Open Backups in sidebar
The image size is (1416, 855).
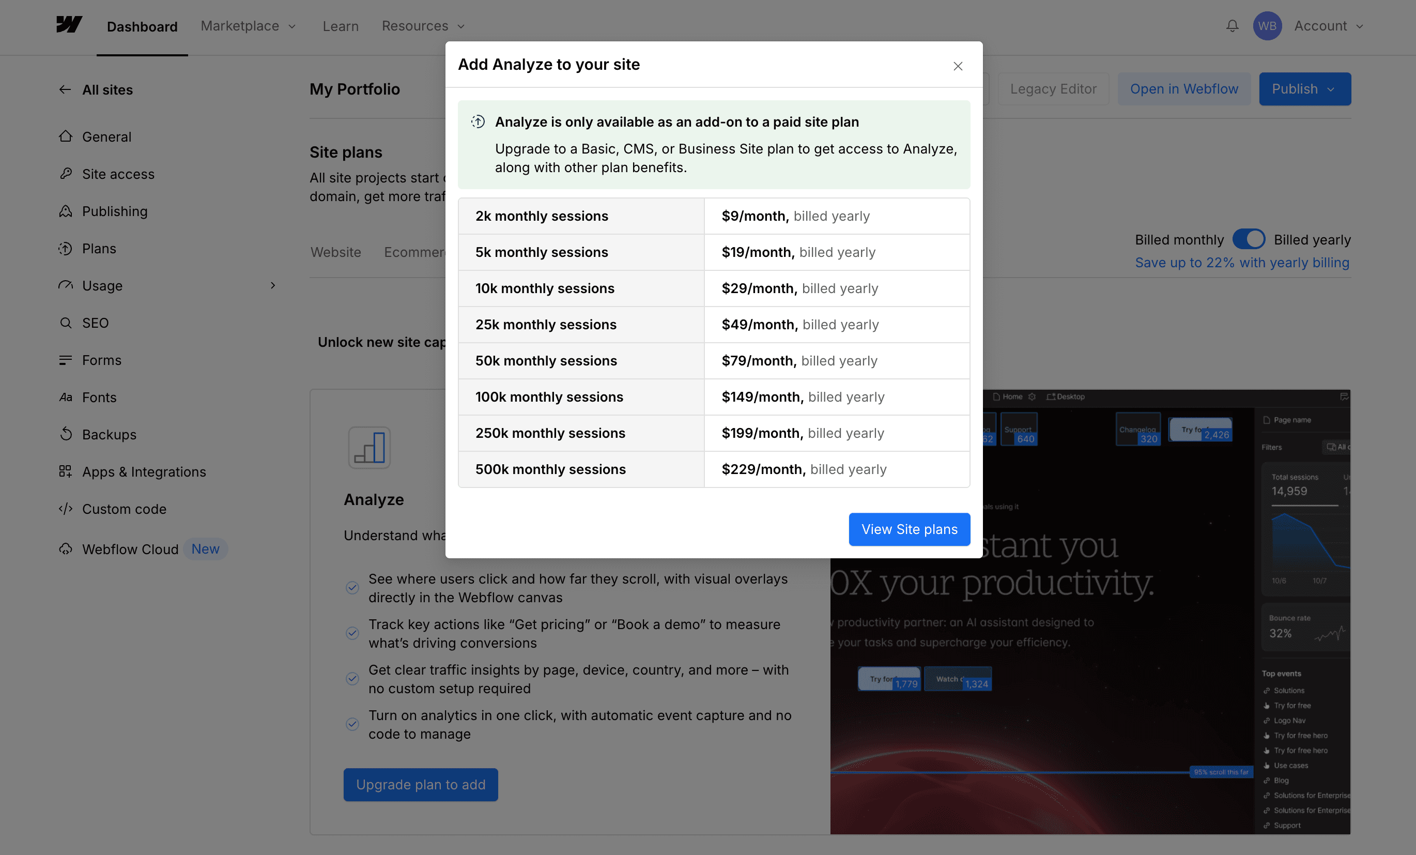(x=109, y=434)
